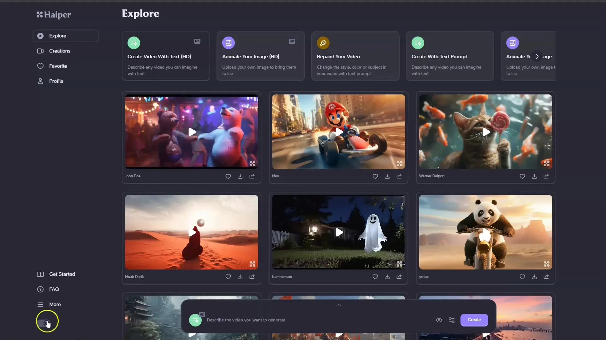The image size is (606, 340).
Task: Toggle like on bammerson ghost video
Action: pos(375,276)
